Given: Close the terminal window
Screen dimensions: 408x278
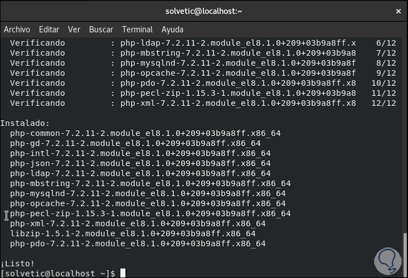Looking at the screenshot, I should 397,11.
